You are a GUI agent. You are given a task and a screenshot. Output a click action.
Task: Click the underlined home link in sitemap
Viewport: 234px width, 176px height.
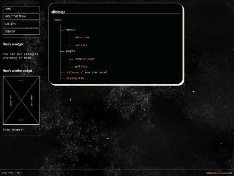point(58,20)
